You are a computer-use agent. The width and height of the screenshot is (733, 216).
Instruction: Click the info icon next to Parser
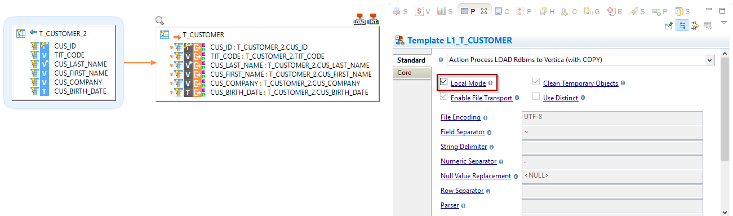[464, 206]
